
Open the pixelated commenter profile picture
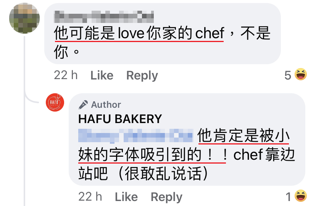pos(24,18)
